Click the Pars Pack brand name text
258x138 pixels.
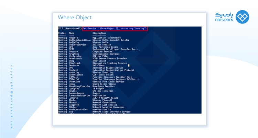[x=224, y=17]
